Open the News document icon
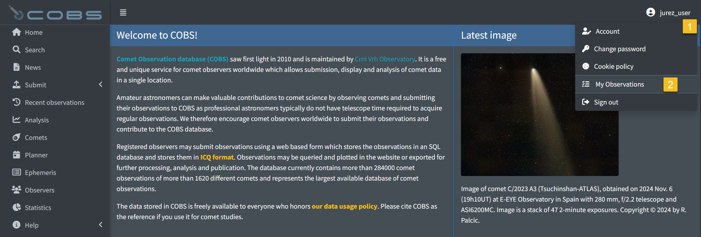The width and height of the screenshot is (701, 237). pos(16,67)
